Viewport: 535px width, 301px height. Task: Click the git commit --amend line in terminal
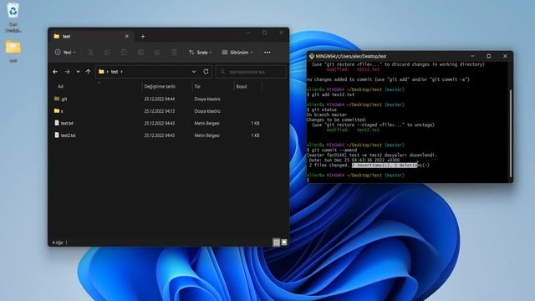point(332,150)
